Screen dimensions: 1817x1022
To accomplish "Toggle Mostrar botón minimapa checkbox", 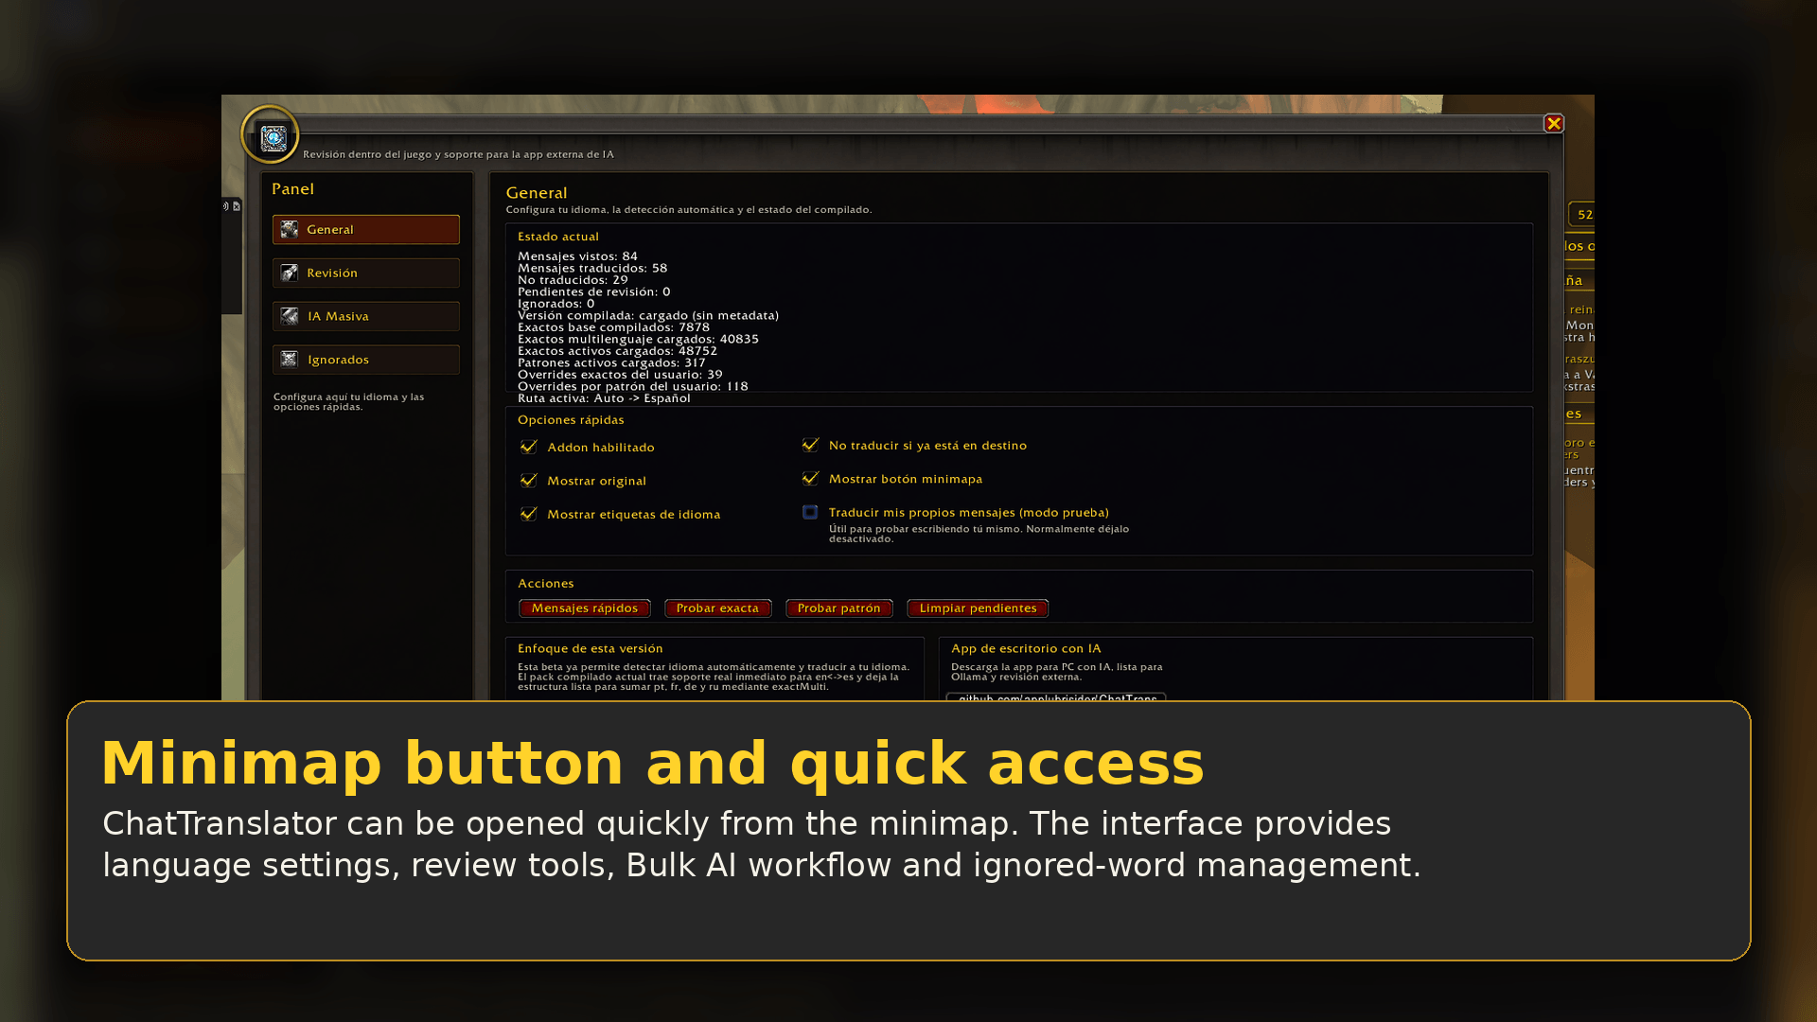I will [x=811, y=479].
